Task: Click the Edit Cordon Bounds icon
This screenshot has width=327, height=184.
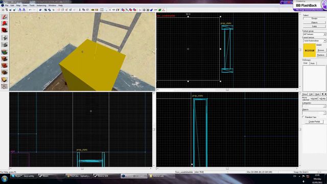Action: 97,10
